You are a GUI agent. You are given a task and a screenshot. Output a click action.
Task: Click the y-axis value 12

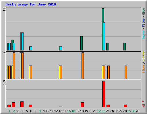(x=5, y=9)
